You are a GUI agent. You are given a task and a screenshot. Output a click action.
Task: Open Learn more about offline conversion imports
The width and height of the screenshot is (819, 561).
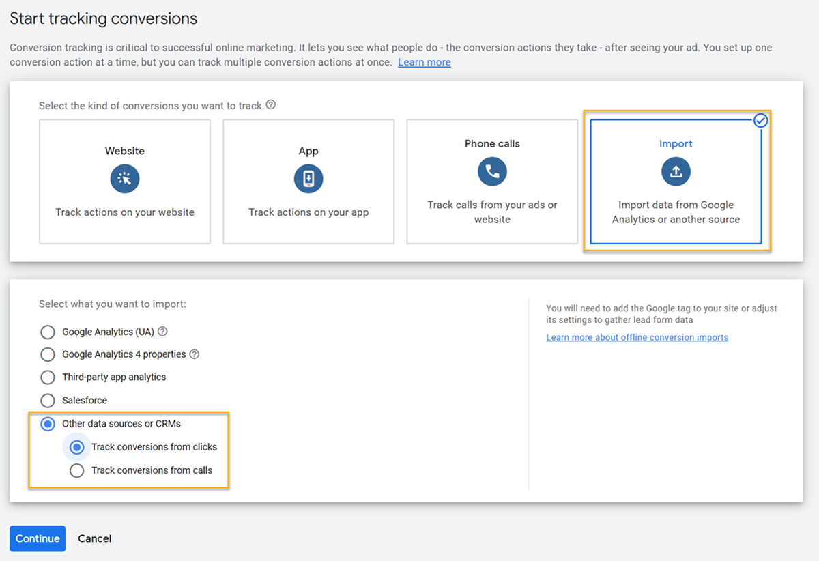[x=637, y=337]
